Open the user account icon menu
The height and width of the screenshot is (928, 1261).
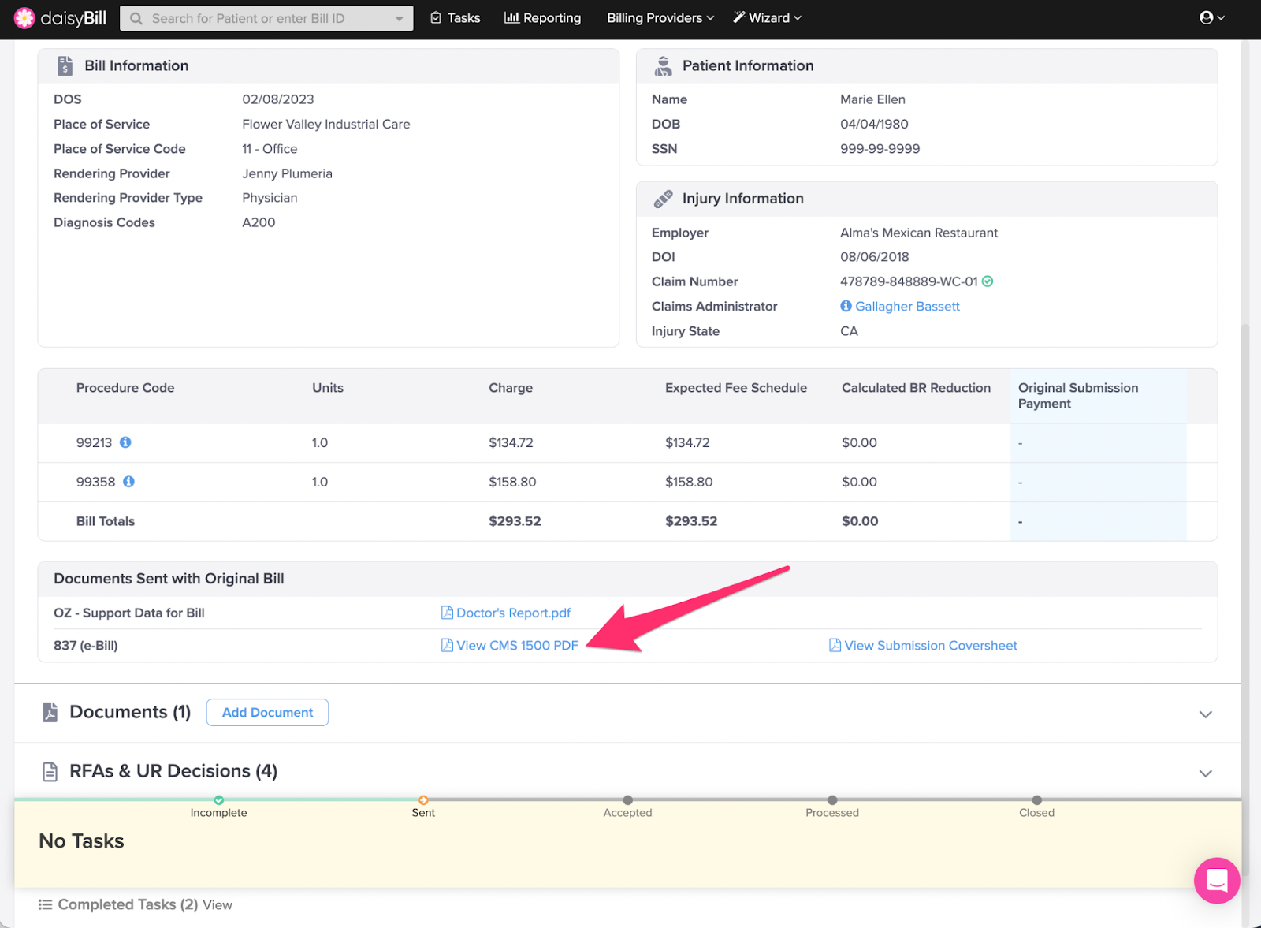pyautogui.click(x=1211, y=17)
